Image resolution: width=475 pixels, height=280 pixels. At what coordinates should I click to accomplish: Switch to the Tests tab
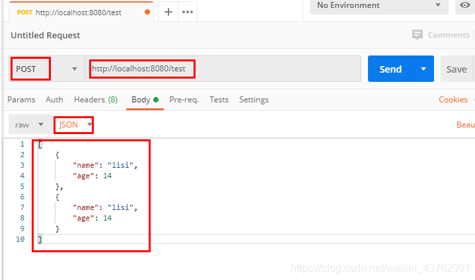coord(219,100)
